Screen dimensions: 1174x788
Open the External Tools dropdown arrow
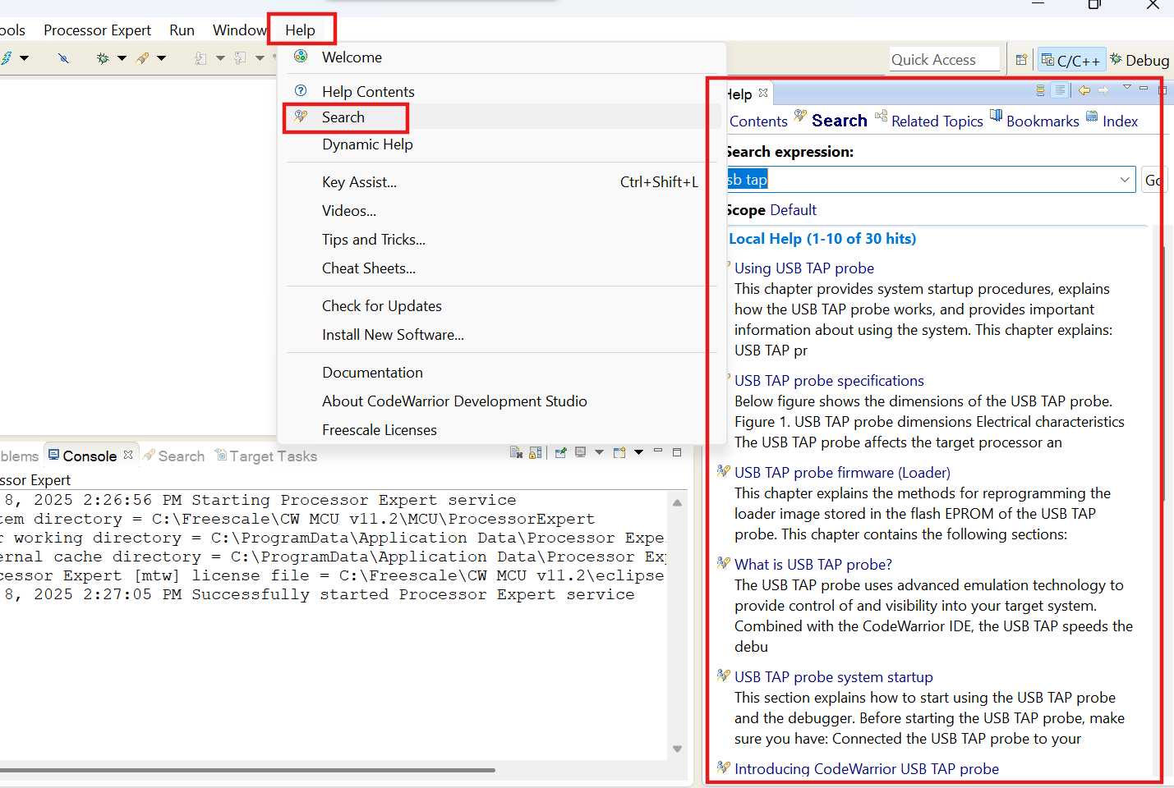161,58
